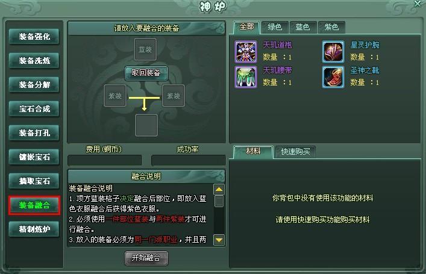Click the right 紫装 equipment slot
Screen dimensions: 426x274
coord(174,96)
